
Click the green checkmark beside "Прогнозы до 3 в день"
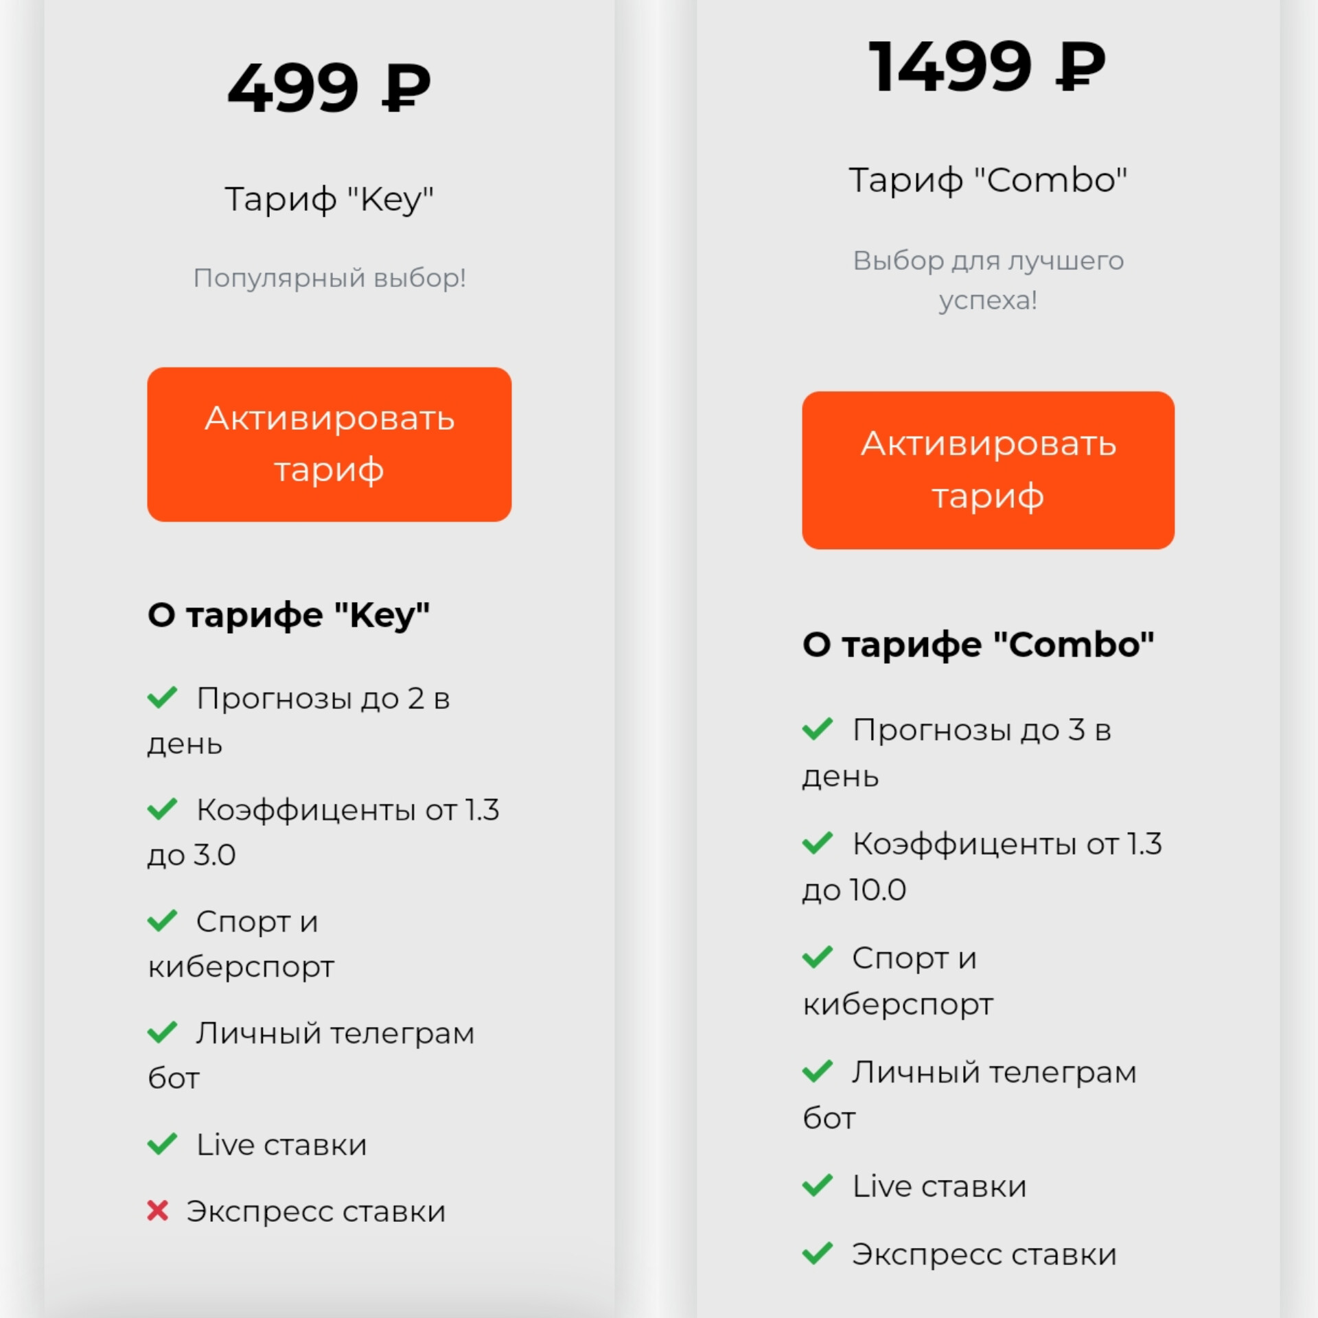(818, 728)
